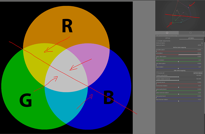Screen dimensions: 205x134
Task: Adjust the red purity boost slider
Action: pyautogui.click(x=179, y=84)
